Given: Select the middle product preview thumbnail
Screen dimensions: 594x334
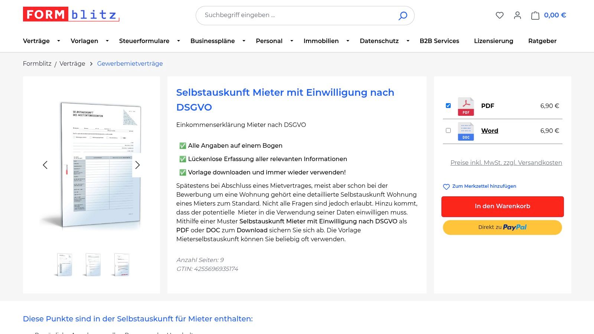Looking at the screenshot, I should [92, 264].
